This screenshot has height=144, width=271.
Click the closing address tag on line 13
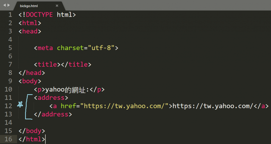(x=53, y=114)
